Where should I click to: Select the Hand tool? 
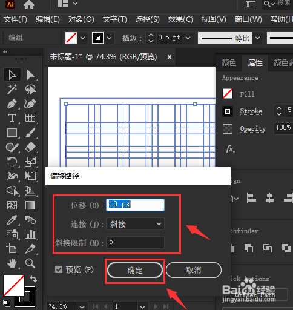click(12, 263)
